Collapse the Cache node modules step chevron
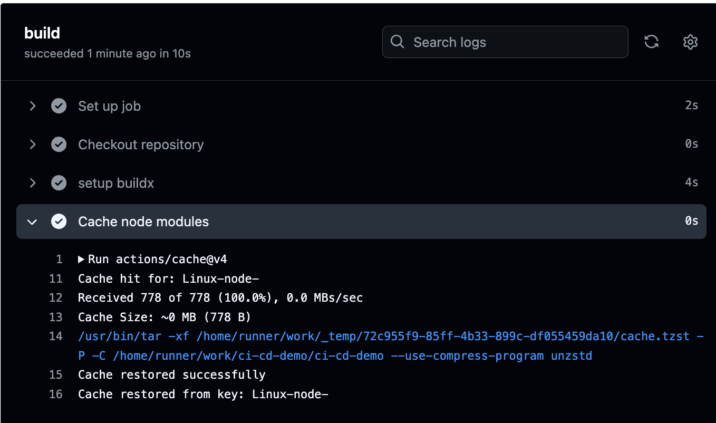 tap(33, 222)
